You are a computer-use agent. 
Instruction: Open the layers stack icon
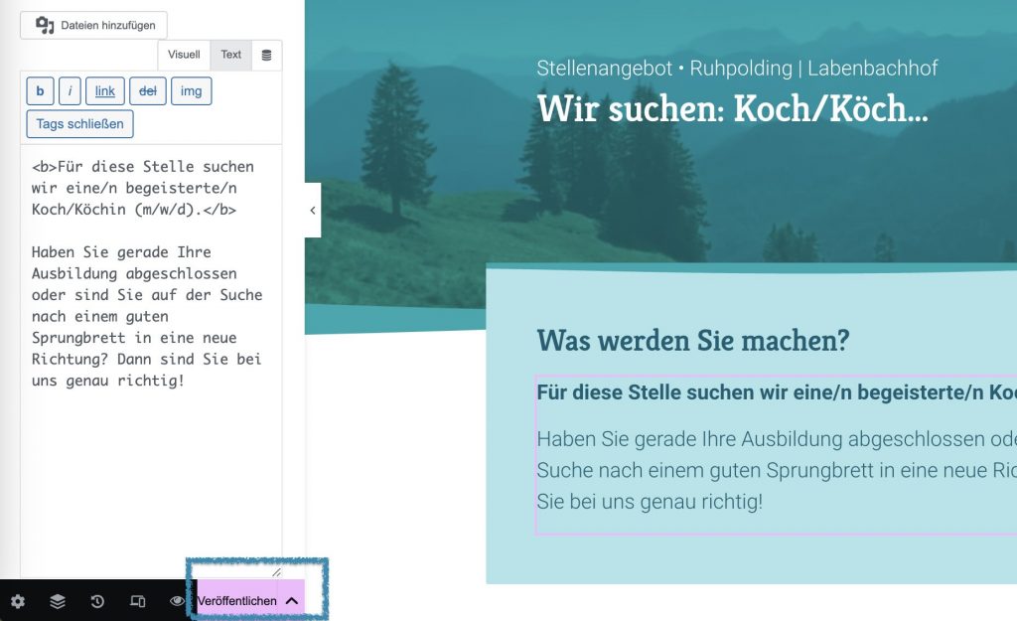[x=58, y=601]
